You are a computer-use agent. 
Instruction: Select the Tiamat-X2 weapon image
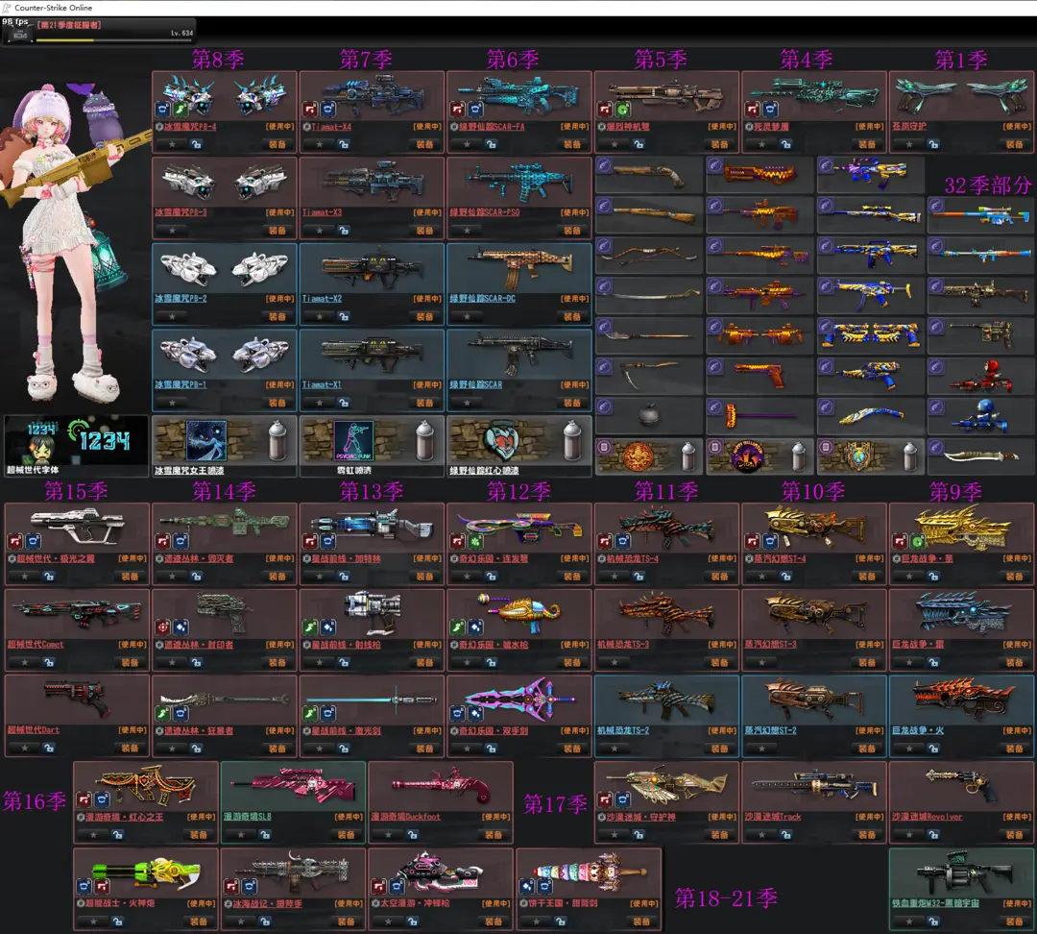click(372, 267)
